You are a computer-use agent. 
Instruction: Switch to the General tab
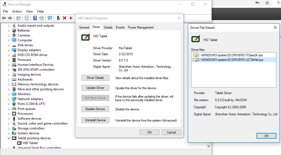[84, 27]
